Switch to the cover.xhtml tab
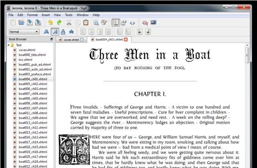The height and width of the screenshot is (168, 257). (71, 40)
